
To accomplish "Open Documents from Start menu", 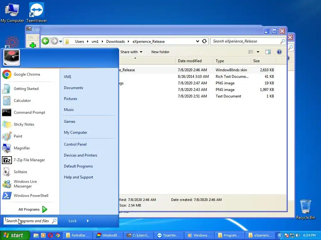I will (x=73, y=88).
